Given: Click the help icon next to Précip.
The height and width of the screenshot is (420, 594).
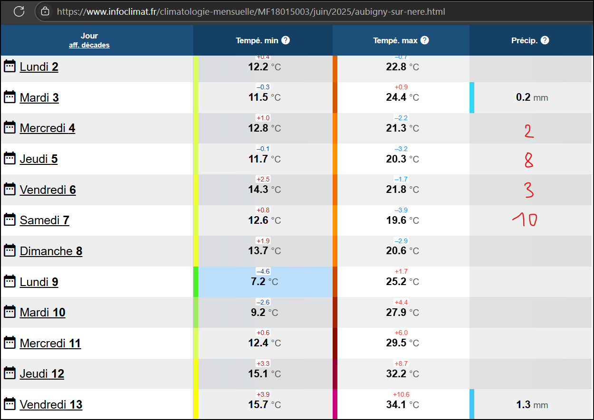Looking at the screenshot, I should (x=545, y=40).
